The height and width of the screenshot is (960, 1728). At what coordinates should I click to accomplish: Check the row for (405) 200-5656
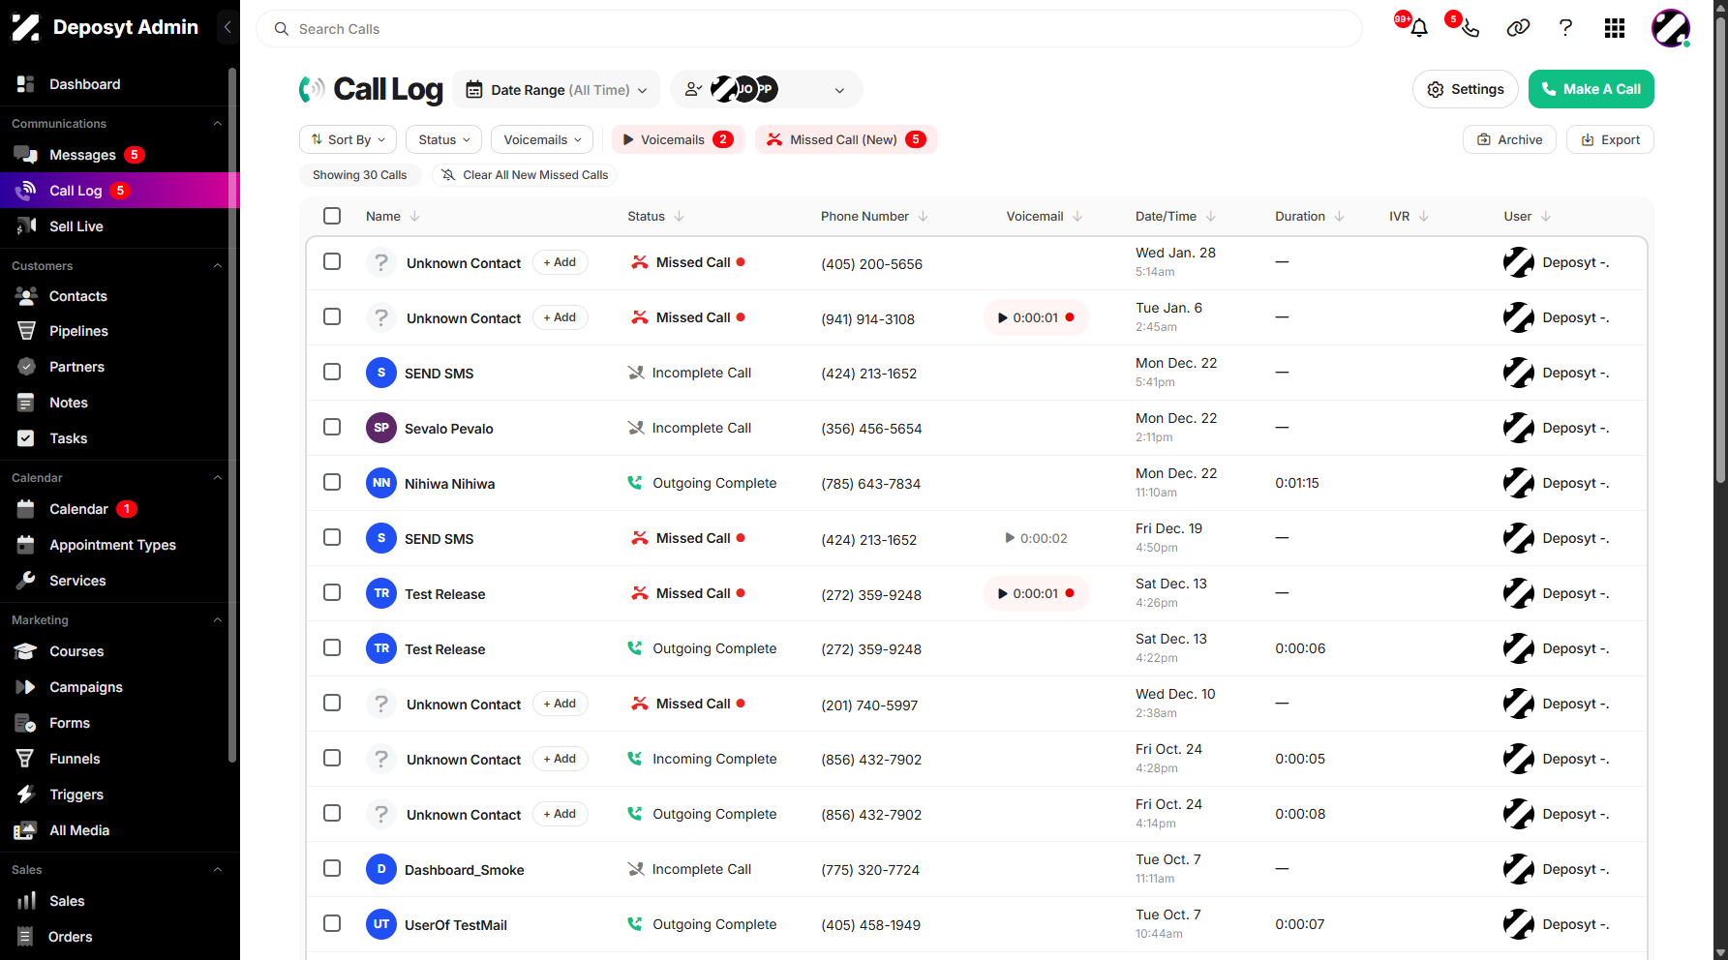coord(332,261)
